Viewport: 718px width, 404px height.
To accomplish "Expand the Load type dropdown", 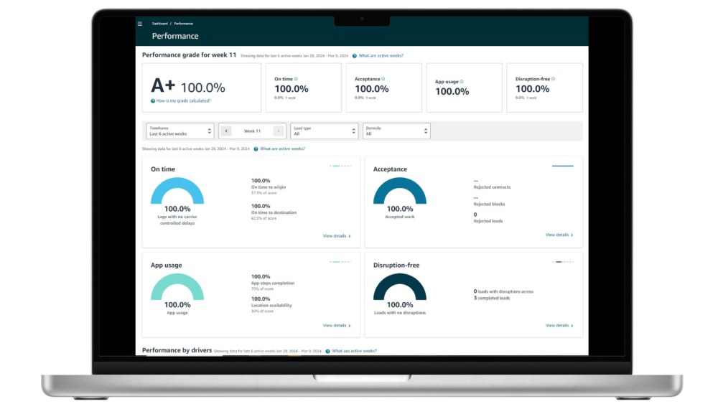I will coord(324,131).
